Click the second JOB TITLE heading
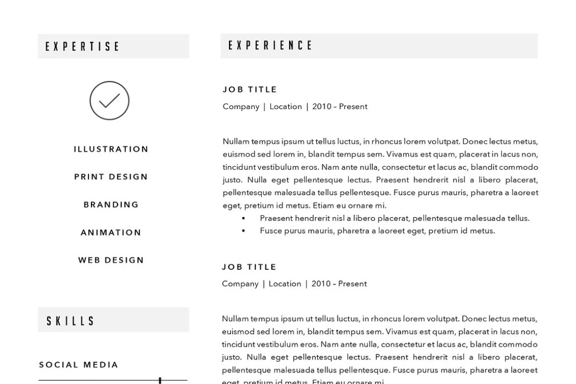576x384 pixels. point(249,267)
